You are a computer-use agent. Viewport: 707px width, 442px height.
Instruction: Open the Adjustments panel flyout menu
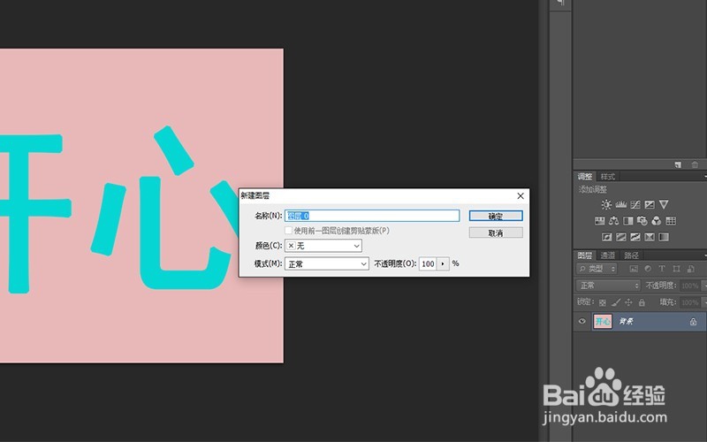point(704,176)
